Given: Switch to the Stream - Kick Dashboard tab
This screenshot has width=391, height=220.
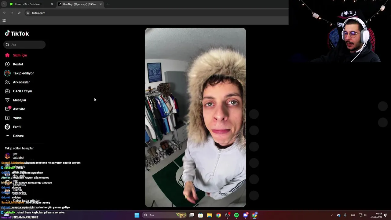Looking at the screenshot, I should pos(31,4).
